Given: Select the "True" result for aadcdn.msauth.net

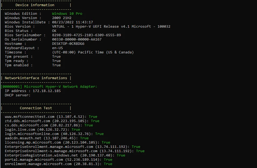Looking at the screenshot, I should point(84,138).
